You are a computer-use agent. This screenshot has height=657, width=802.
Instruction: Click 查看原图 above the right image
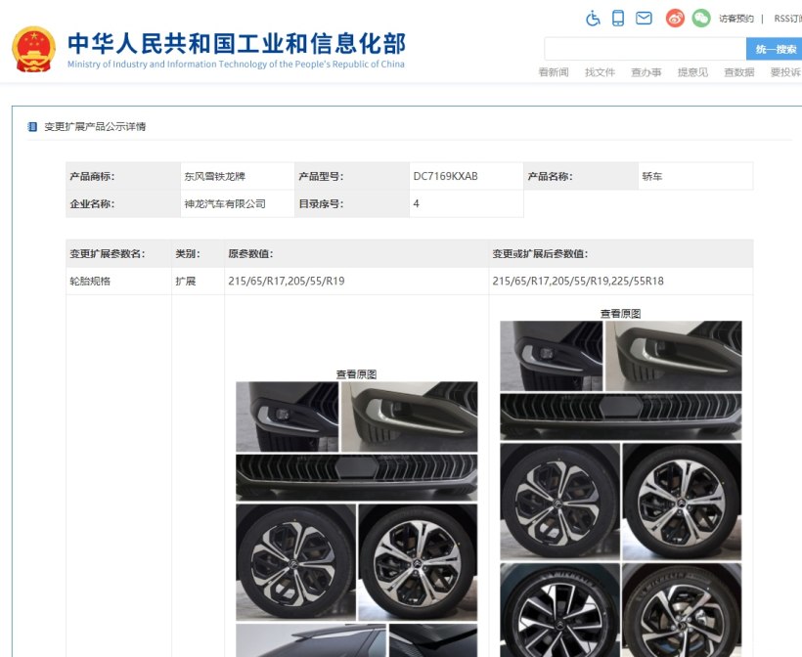pos(620,314)
